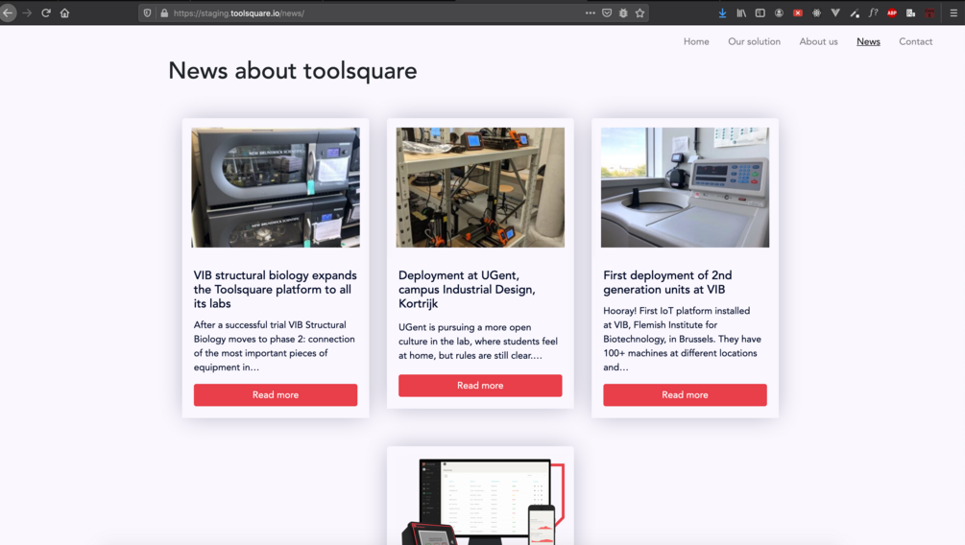The height and width of the screenshot is (545, 965).
Task: Toggle the sidebar panel icon
Action: (760, 12)
